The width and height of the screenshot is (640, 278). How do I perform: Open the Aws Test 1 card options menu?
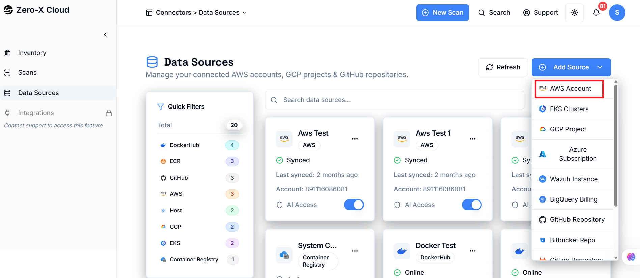473,139
